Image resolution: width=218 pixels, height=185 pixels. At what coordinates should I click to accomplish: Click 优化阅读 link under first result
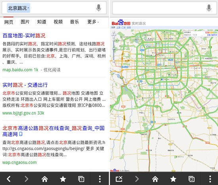tap(52, 70)
